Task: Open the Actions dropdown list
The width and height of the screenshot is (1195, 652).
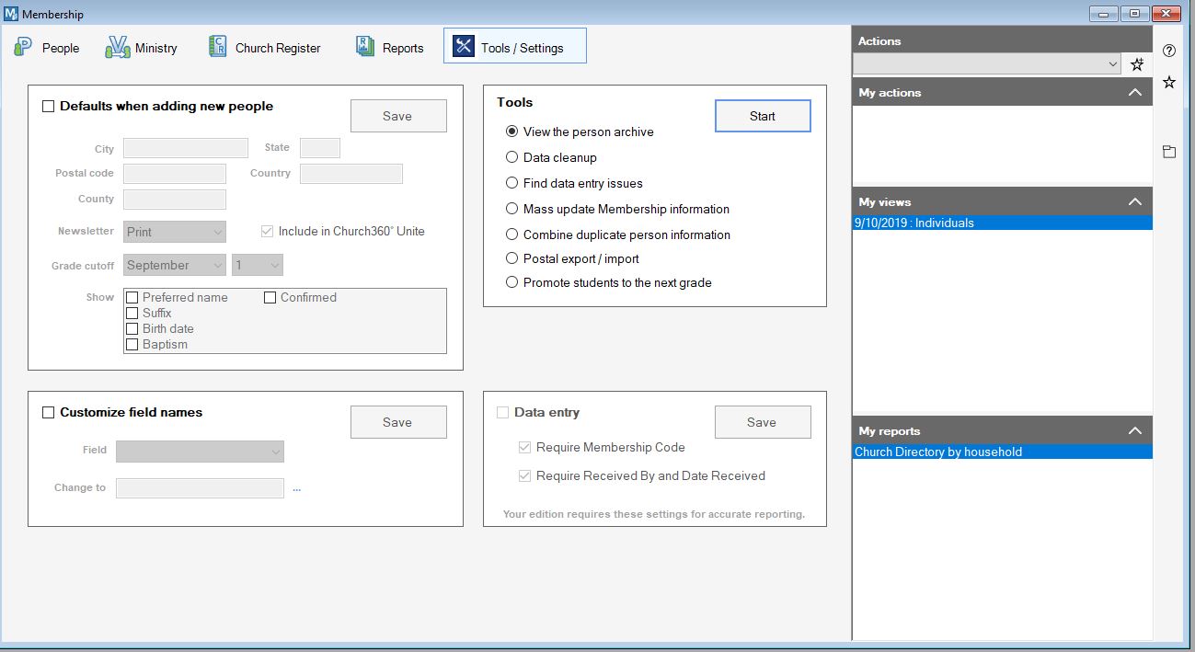Action: pos(1113,64)
